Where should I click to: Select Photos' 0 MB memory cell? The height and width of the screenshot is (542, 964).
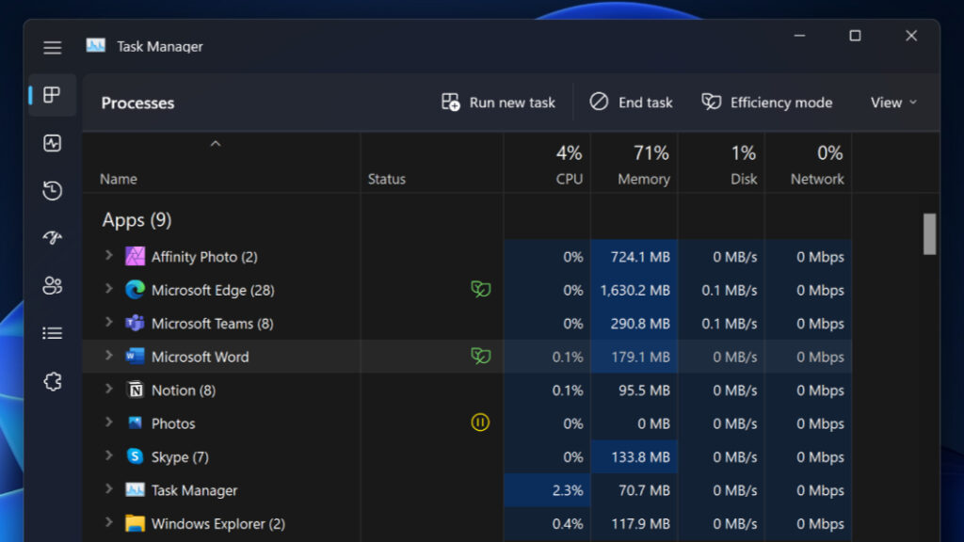pyautogui.click(x=635, y=423)
